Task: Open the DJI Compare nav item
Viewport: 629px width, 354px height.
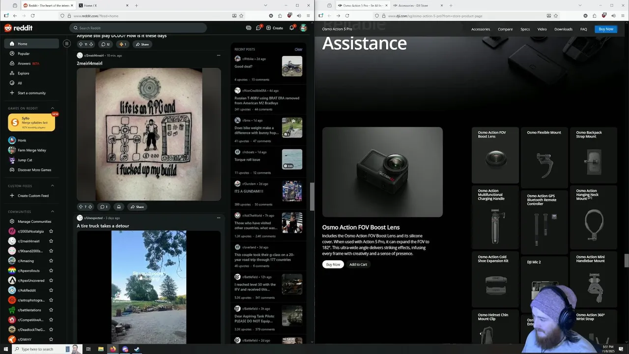Action: 505,29
